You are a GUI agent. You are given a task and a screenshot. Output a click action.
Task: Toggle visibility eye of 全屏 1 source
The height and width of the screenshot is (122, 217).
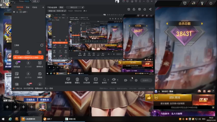[14, 12]
